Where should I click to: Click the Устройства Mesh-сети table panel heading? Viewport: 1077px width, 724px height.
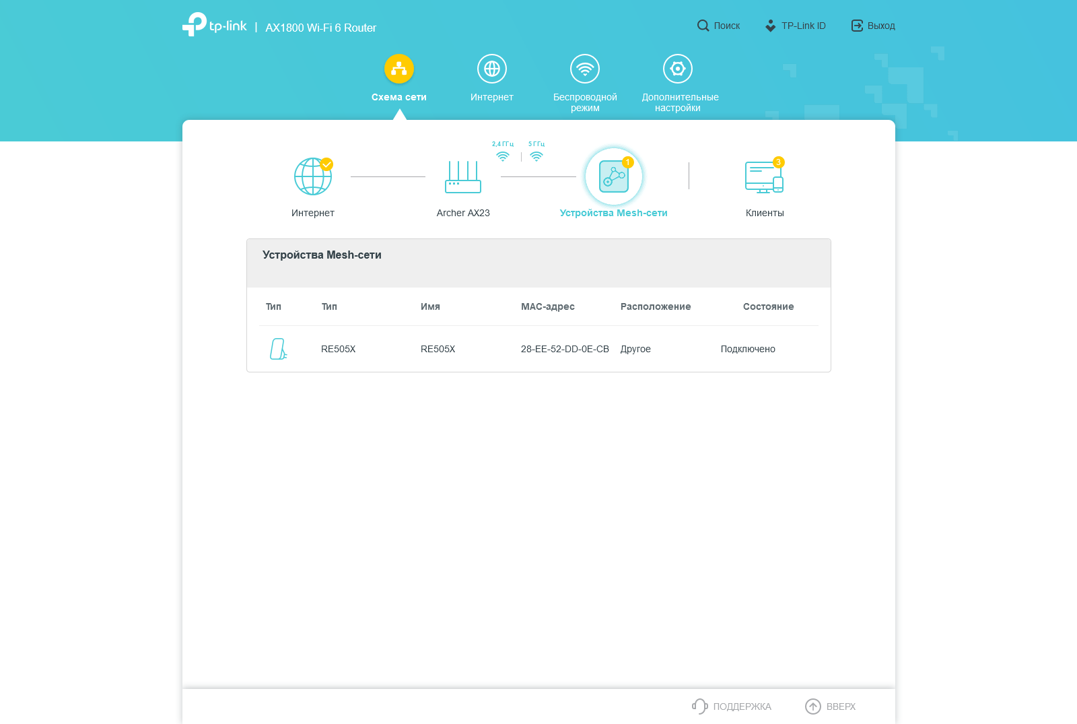point(322,255)
